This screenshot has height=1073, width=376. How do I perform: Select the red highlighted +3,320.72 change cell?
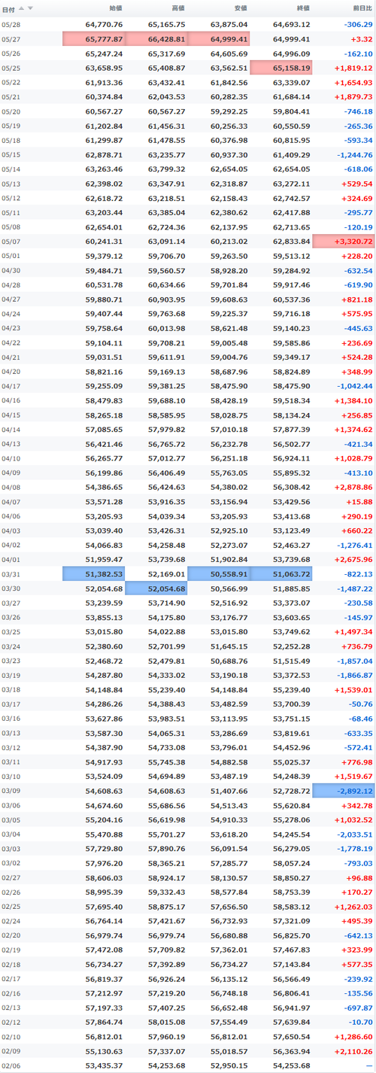[344, 242]
